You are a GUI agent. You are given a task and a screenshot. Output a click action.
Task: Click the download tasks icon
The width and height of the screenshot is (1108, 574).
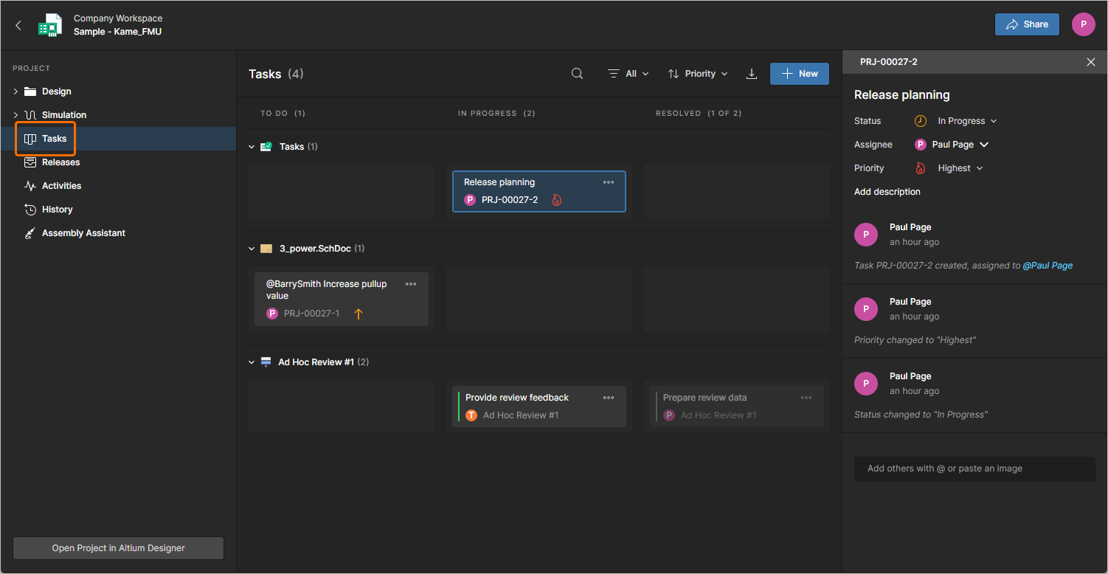tap(752, 73)
